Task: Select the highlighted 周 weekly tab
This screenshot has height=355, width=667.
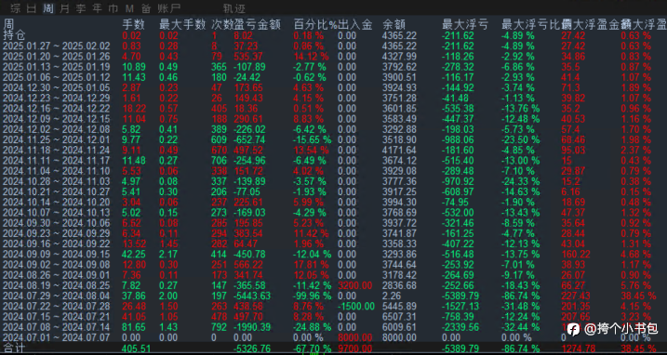Action: (48, 8)
